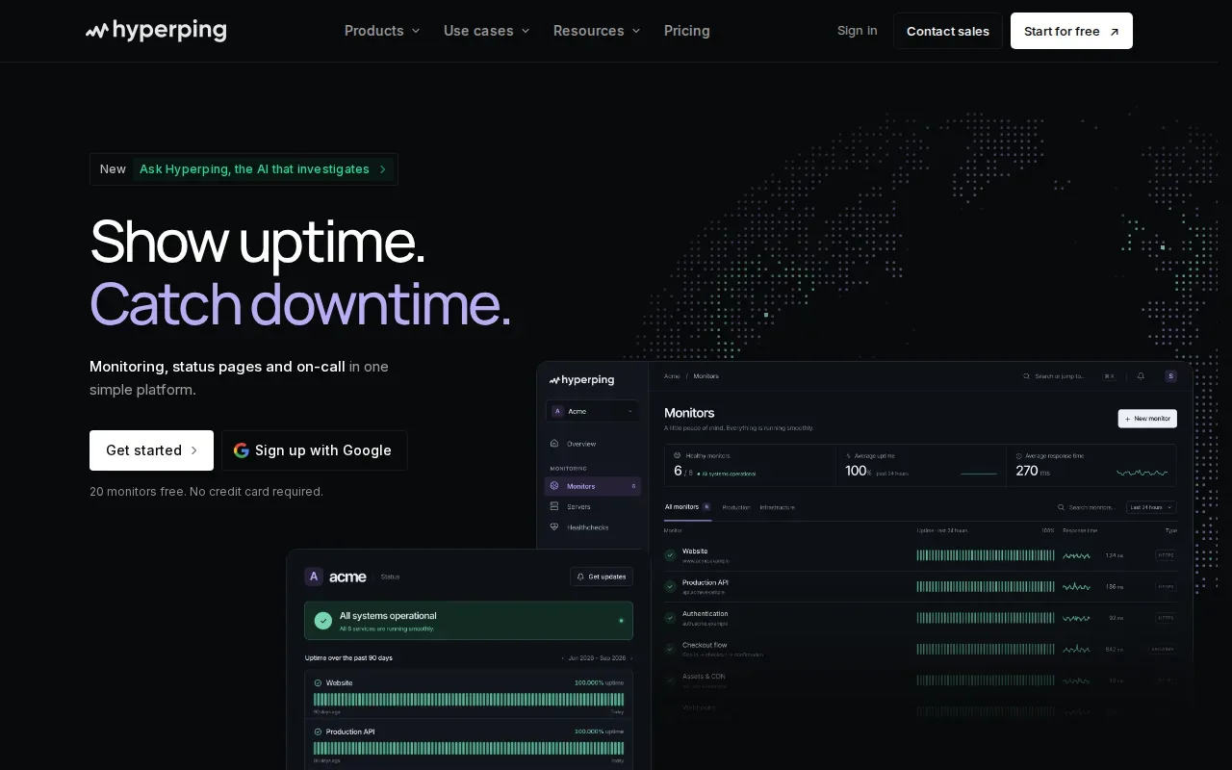Click the Authentication monitor check icon
Screen dimensions: 1232x770
670,618
